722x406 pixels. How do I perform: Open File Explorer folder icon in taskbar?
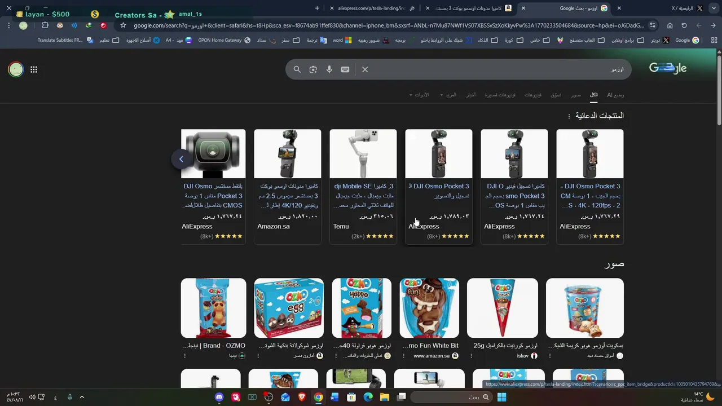[x=385, y=397]
